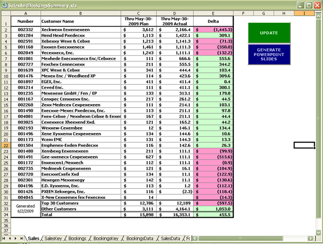The image size is (323, 244).
Task: Select cell with customer number 002332
Action: pyautogui.click(x=25, y=29)
